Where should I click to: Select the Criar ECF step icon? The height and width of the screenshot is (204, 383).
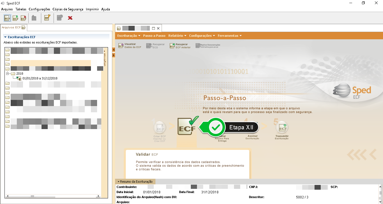(159, 128)
